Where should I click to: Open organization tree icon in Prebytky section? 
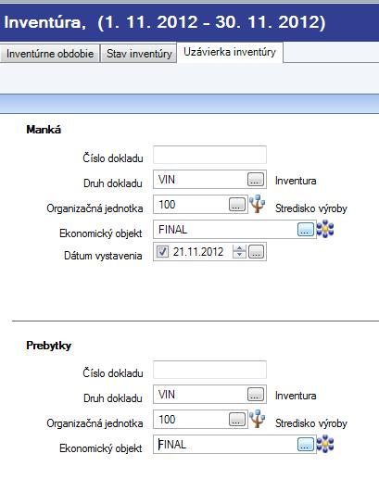click(258, 419)
